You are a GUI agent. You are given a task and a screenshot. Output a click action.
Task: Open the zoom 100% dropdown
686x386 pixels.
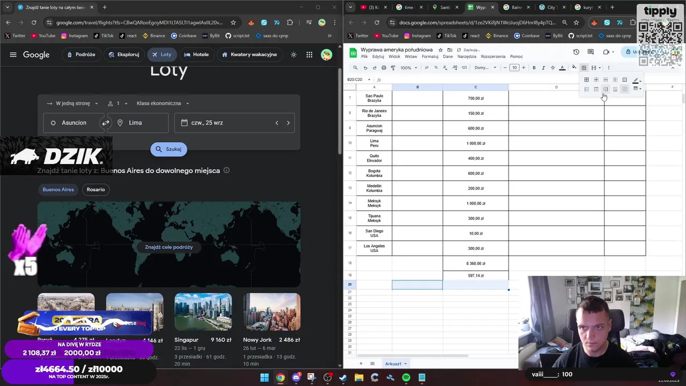[408, 68]
